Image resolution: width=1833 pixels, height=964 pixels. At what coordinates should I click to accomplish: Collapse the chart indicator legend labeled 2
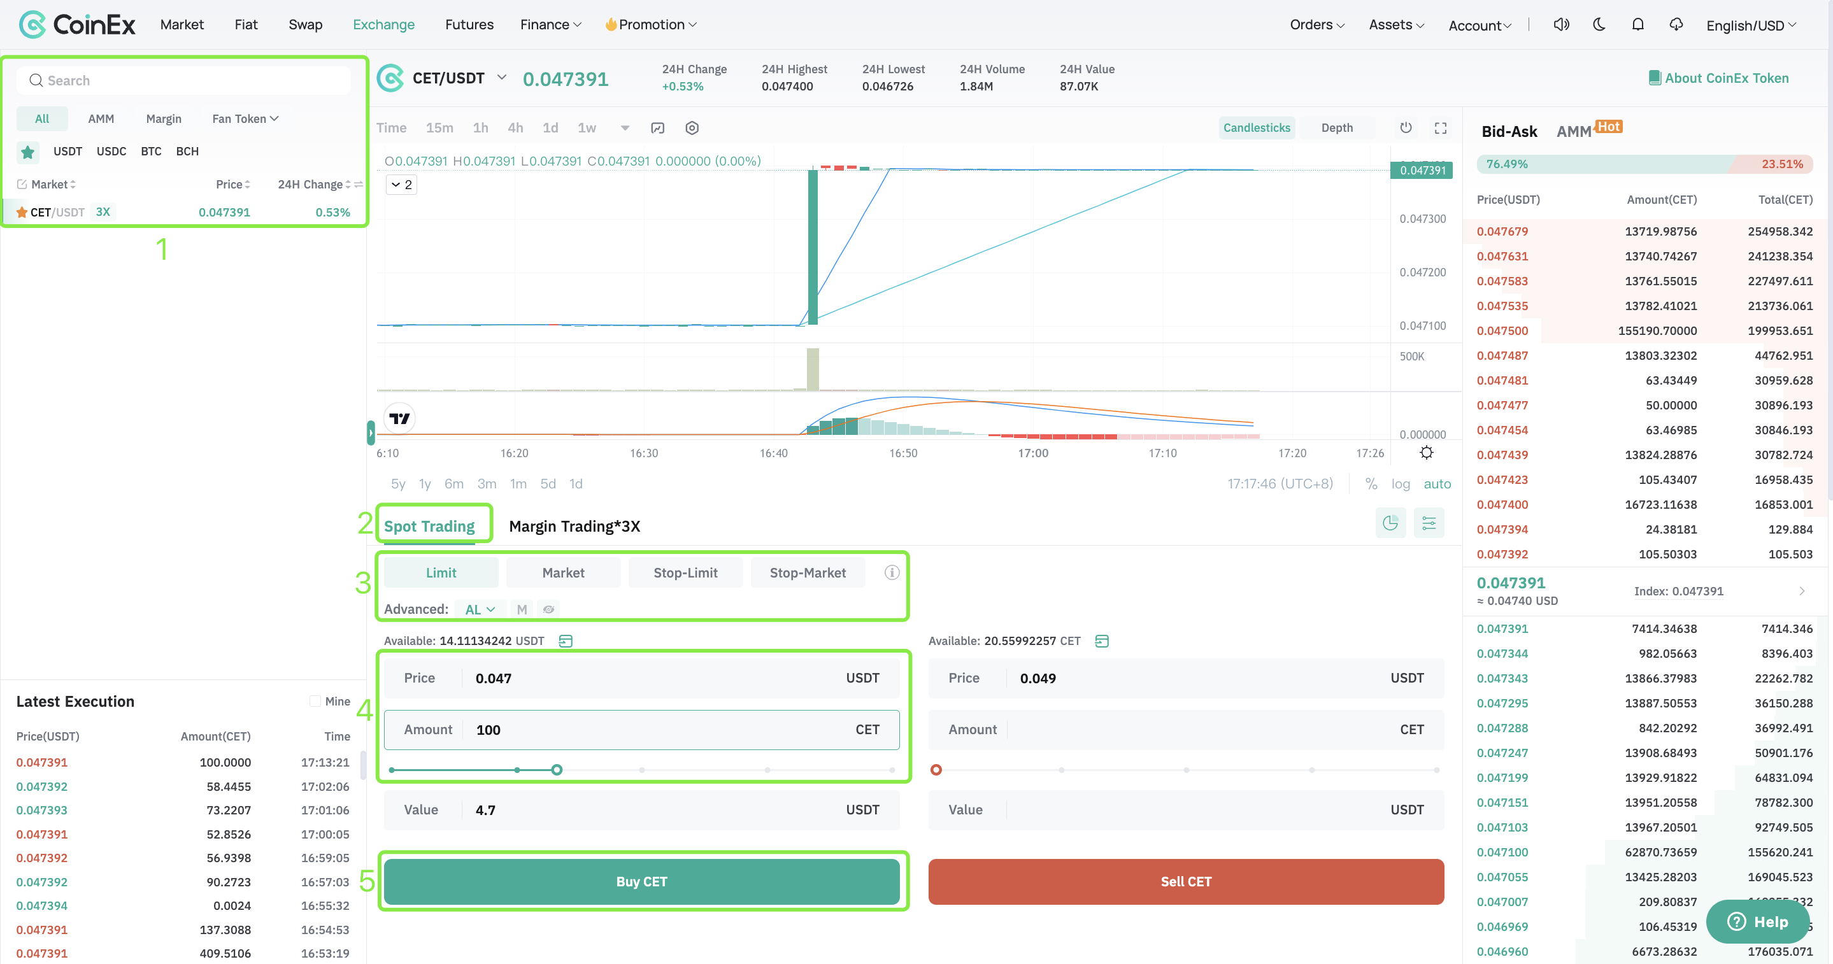pos(401,185)
